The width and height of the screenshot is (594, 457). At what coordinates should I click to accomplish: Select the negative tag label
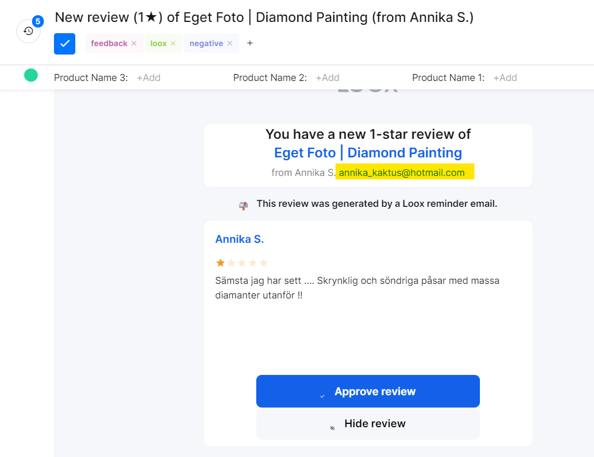206,43
